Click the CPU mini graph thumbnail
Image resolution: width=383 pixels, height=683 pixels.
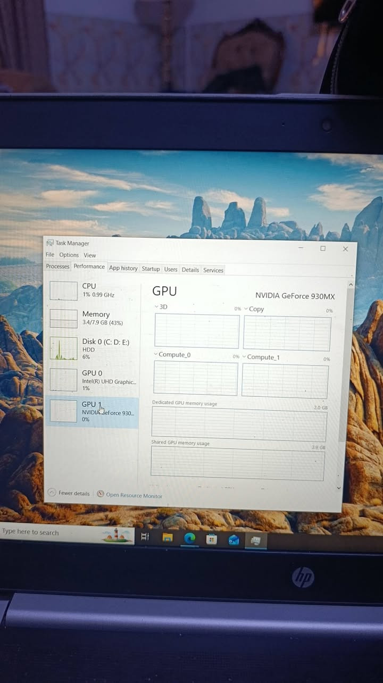click(63, 290)
